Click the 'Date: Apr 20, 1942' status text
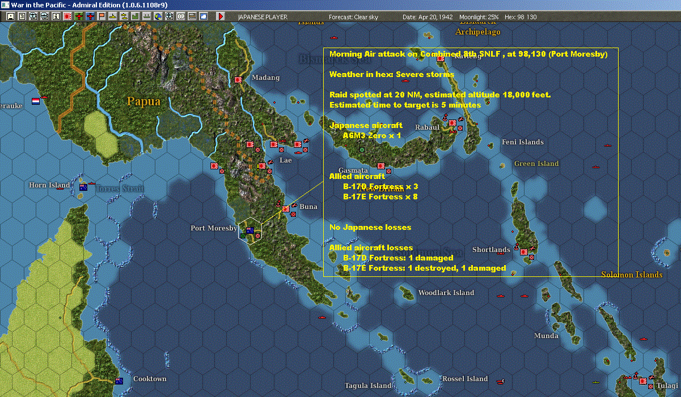Screen dimensions: 681x397 point(428,17)
